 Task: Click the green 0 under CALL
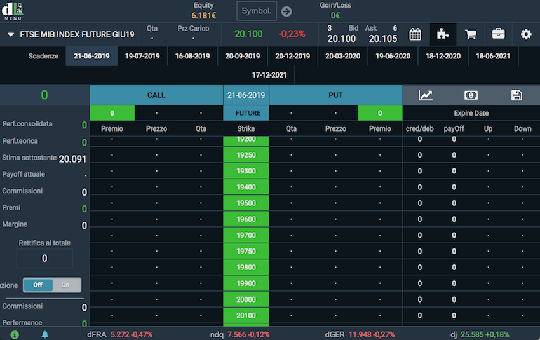click(112, 113)
